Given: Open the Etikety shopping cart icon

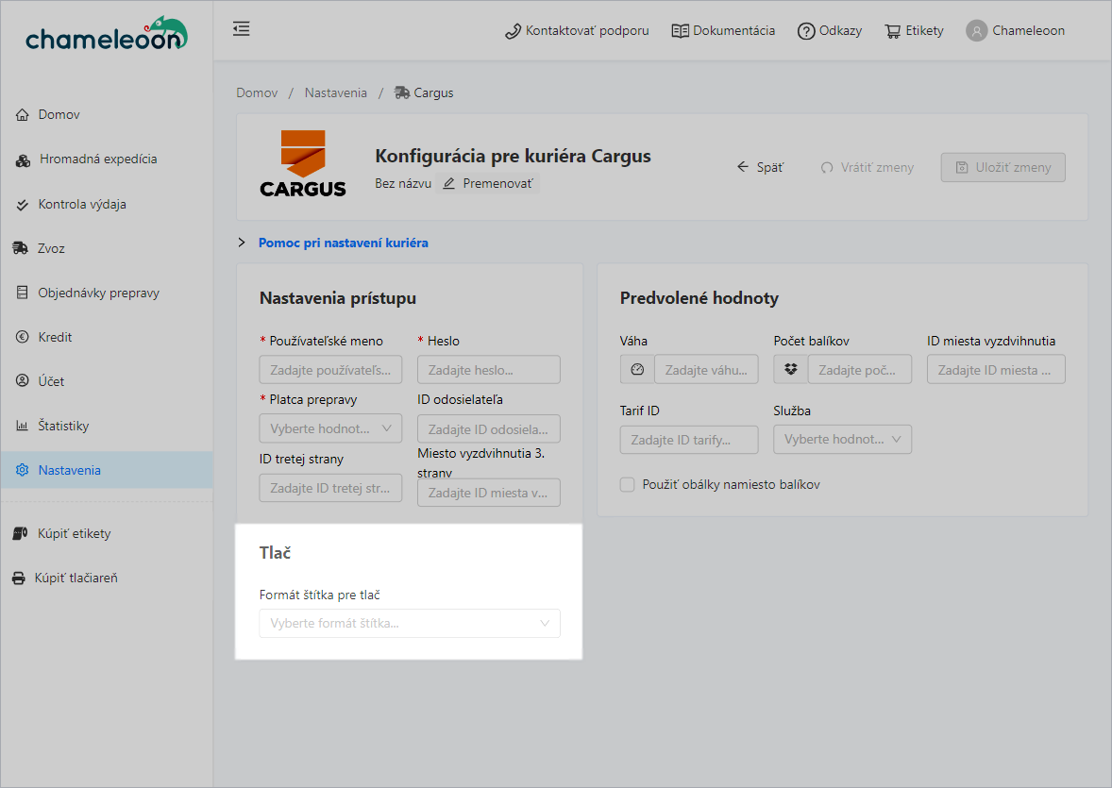Looking at the screenshot, I should pyautogui.click(x=892, y=31).
